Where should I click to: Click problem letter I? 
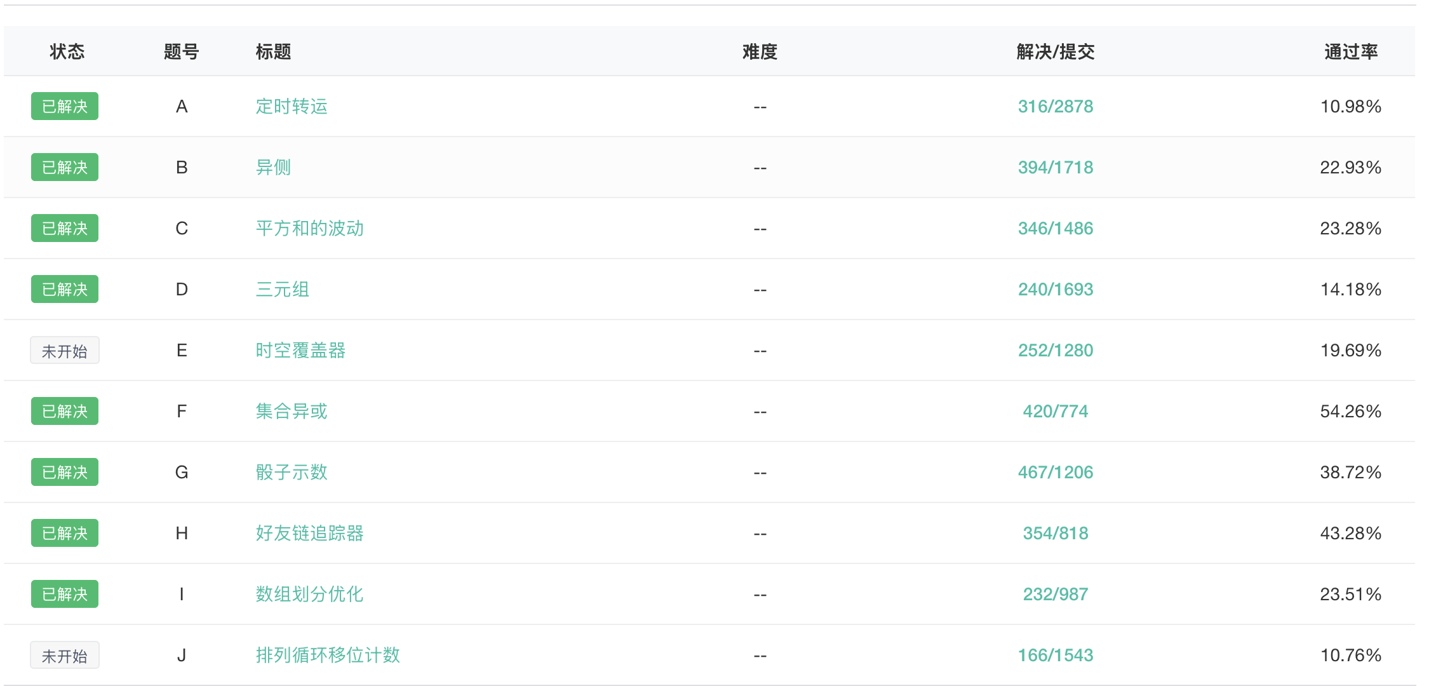[182, 594]
